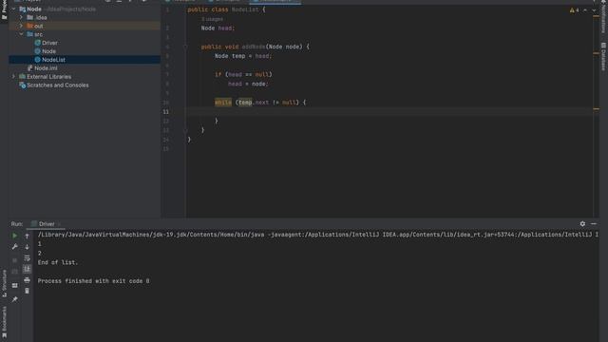Image resolution: width=608 pixels, height=342 pixels.
Task: Open the Bookmarks tool window
Action: [4, 322]
